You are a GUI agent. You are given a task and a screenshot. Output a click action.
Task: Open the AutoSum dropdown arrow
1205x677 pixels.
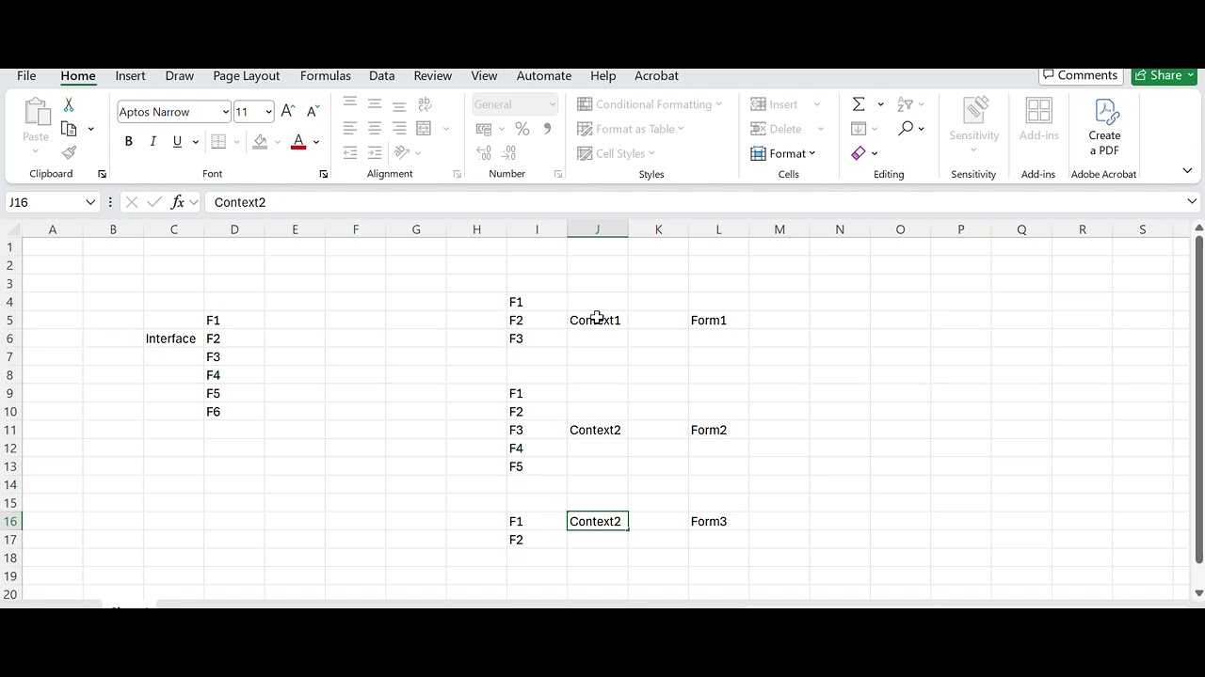[880, 104]
